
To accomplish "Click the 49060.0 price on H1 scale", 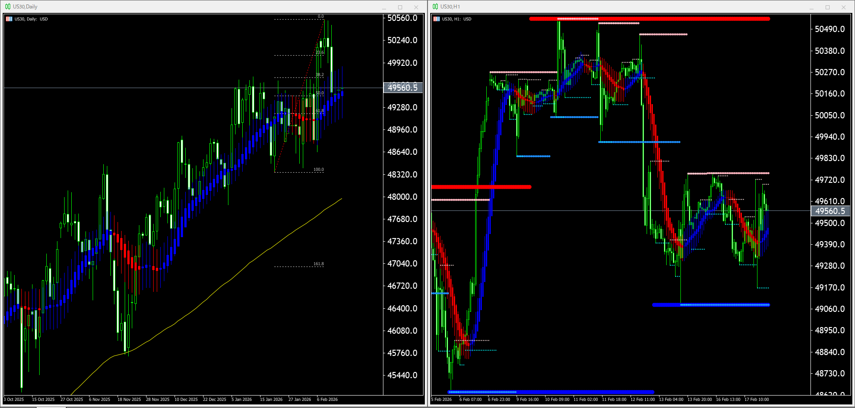I will tap(830, 309).
